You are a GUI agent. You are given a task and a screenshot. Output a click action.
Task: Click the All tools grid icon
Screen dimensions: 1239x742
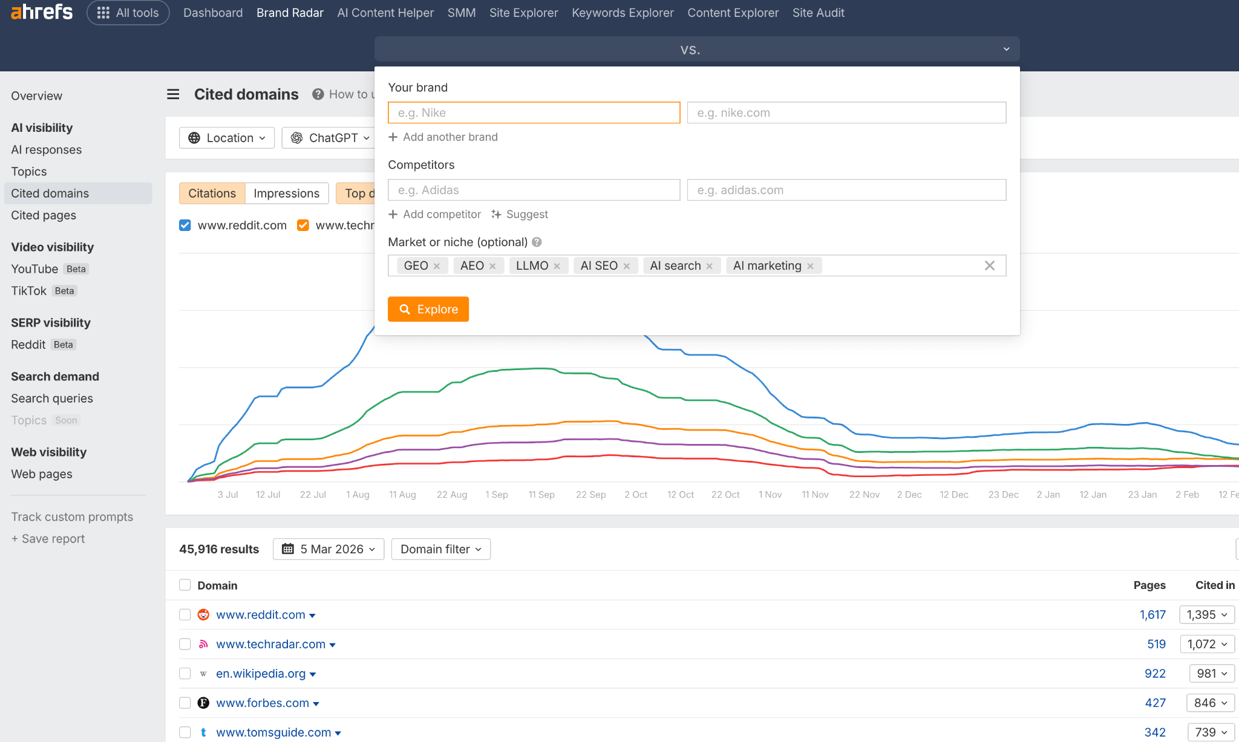tap(103, 12)
